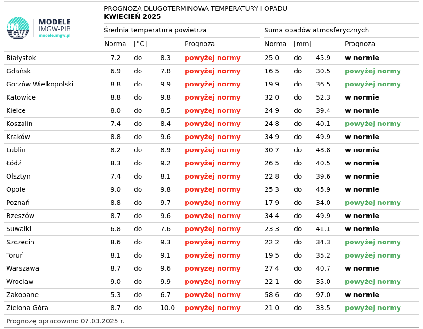This screenshot has width=423, height=329.
Task: Select the KWIECIEŃ 2025 heading
Action: click(x=132, y=16)
